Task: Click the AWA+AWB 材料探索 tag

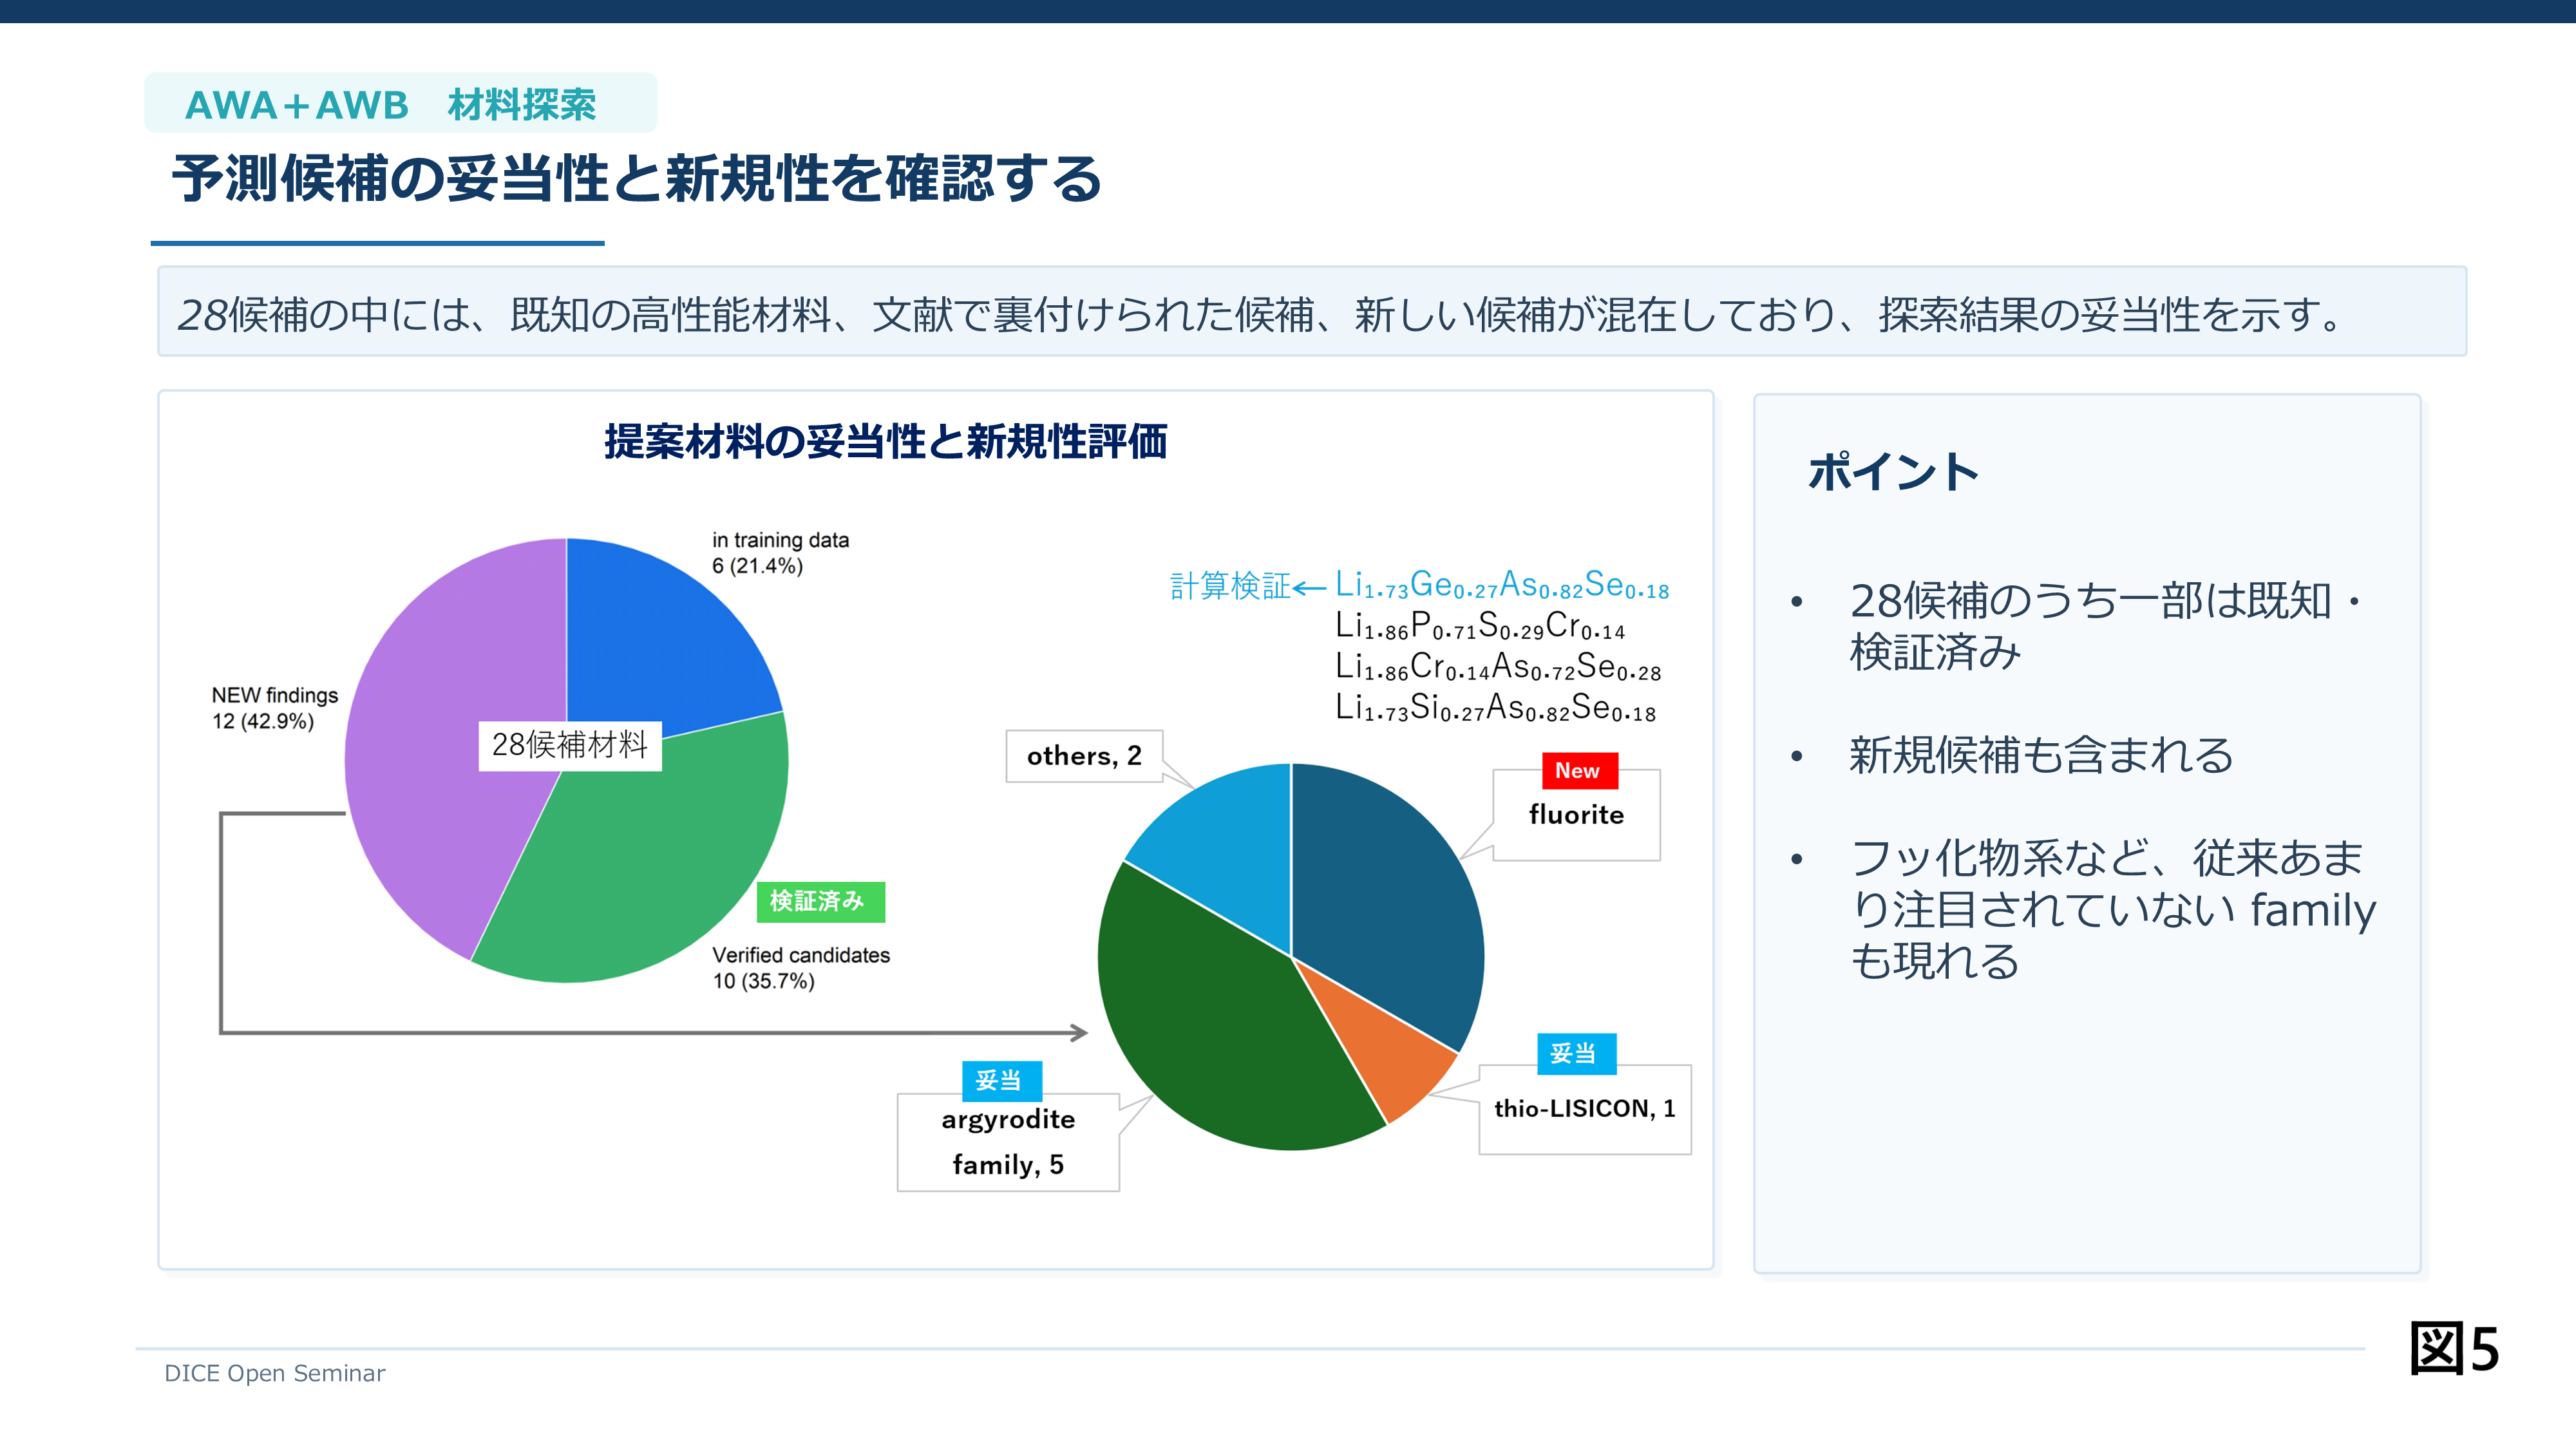Action: pos(401,103)
